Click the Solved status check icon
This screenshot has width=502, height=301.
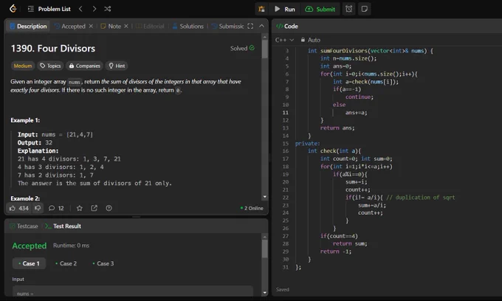coord(252,48)
